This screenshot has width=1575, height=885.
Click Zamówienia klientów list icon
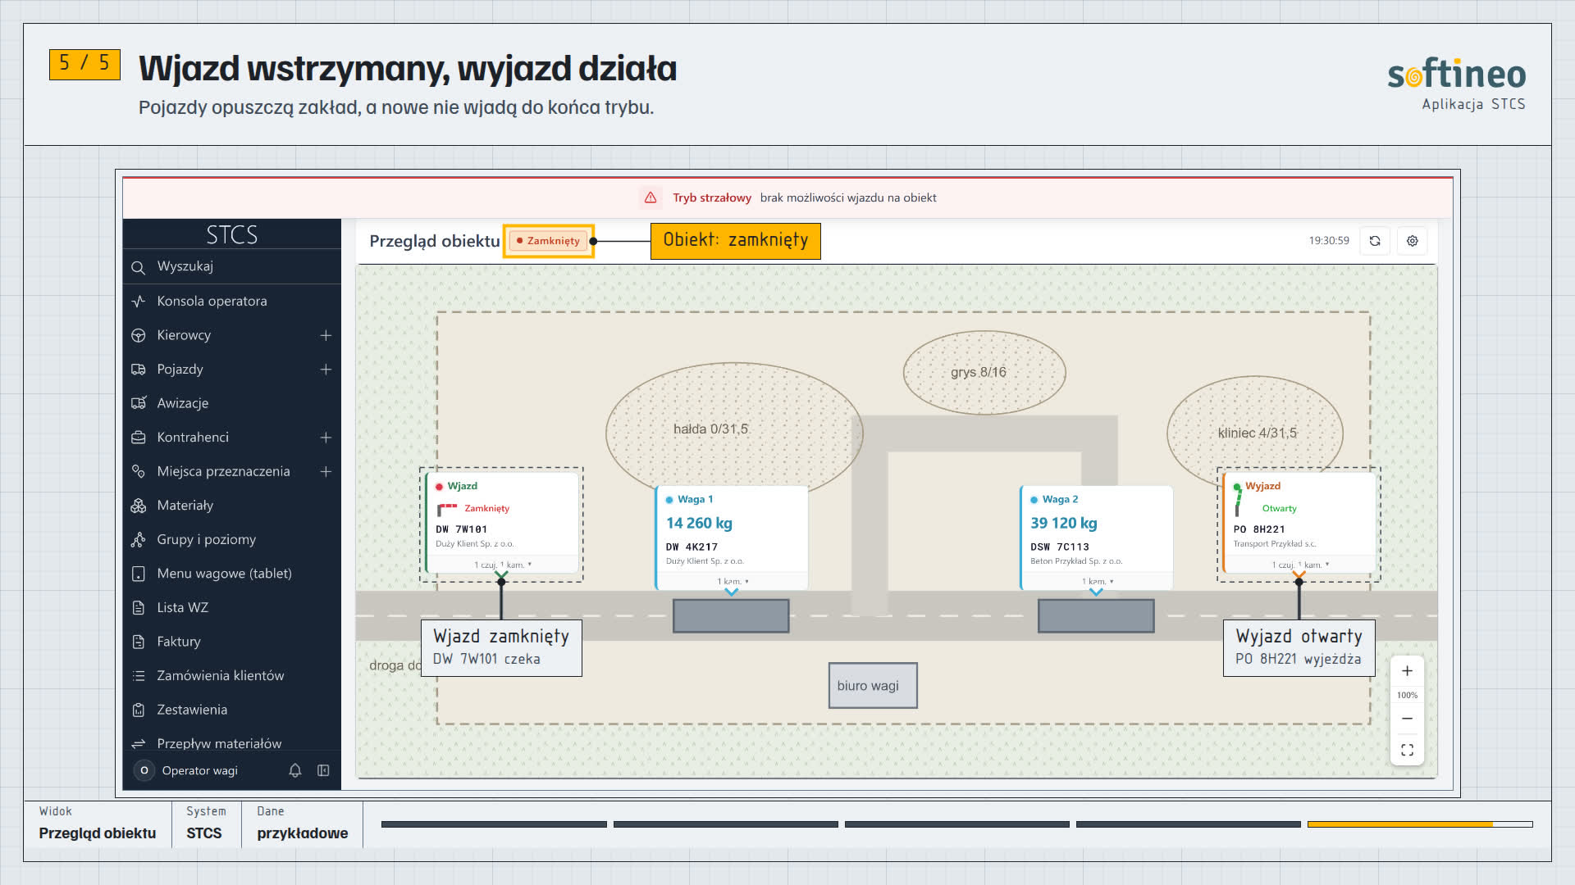(138, 676)
